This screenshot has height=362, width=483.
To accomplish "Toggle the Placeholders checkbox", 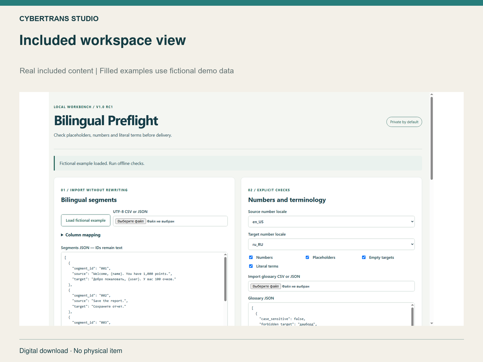I will click(x=307, y=257).
